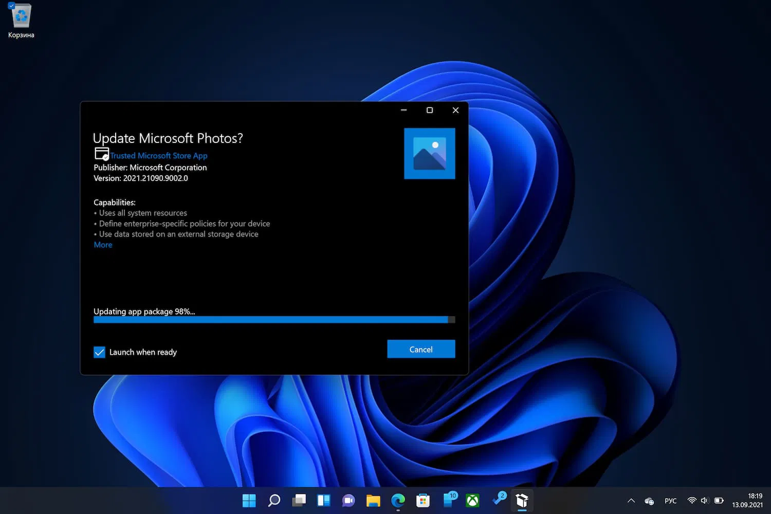Open the РУС input language switcher
Screen dimensions: 771x514
pos(670,501)
